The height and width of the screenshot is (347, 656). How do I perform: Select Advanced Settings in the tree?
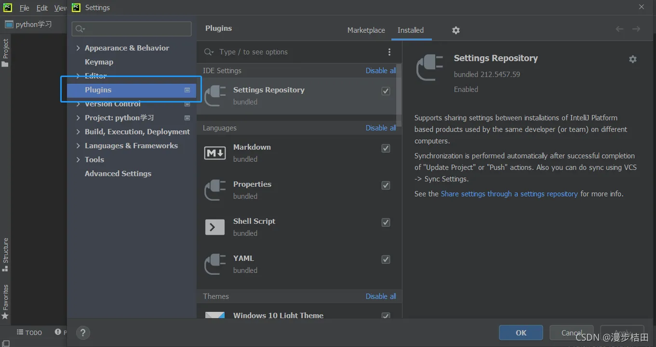(x=118, y=174)
